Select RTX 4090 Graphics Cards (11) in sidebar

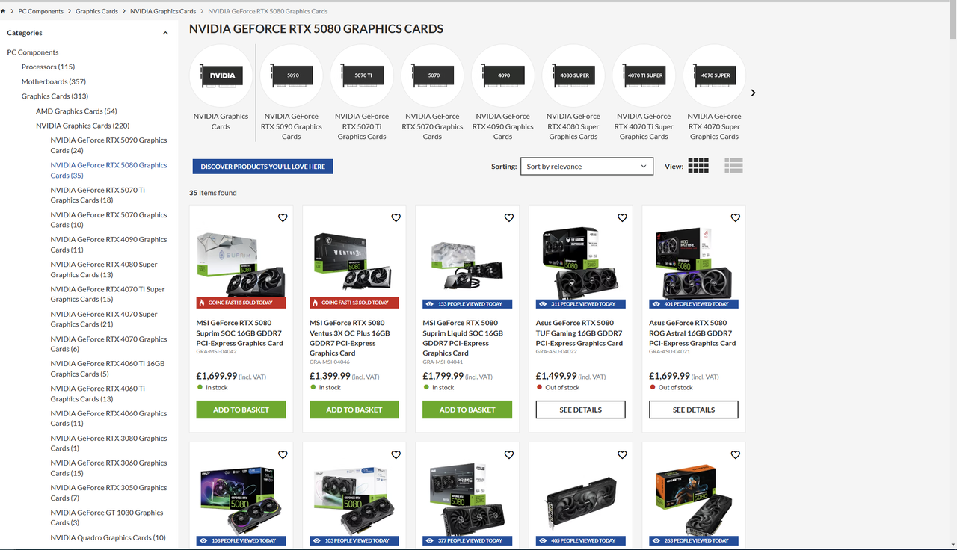tap(108, 244)
